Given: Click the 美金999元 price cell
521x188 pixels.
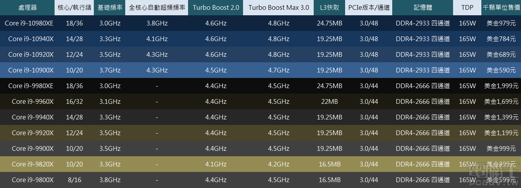Looking at the screenshot, I should pos(501,148).
